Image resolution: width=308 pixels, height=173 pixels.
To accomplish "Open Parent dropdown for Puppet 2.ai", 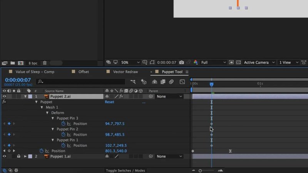I will coord(169,96).
